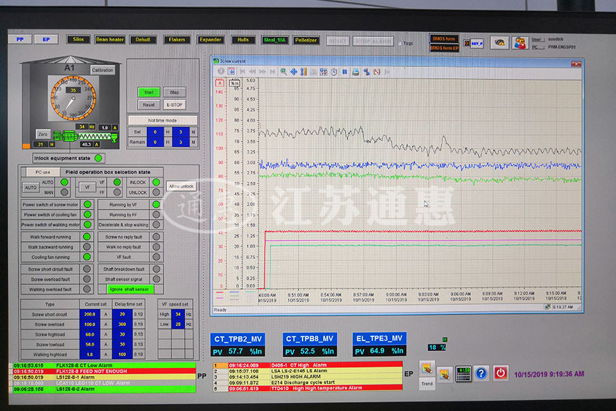Screen dimensions: 616x411
Task: Click the red power shutdown icon
Action: 501,373
